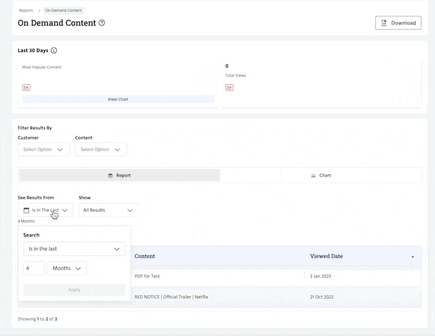
Task: Switch to the Report tab
Action: click(x=120, y=176)
